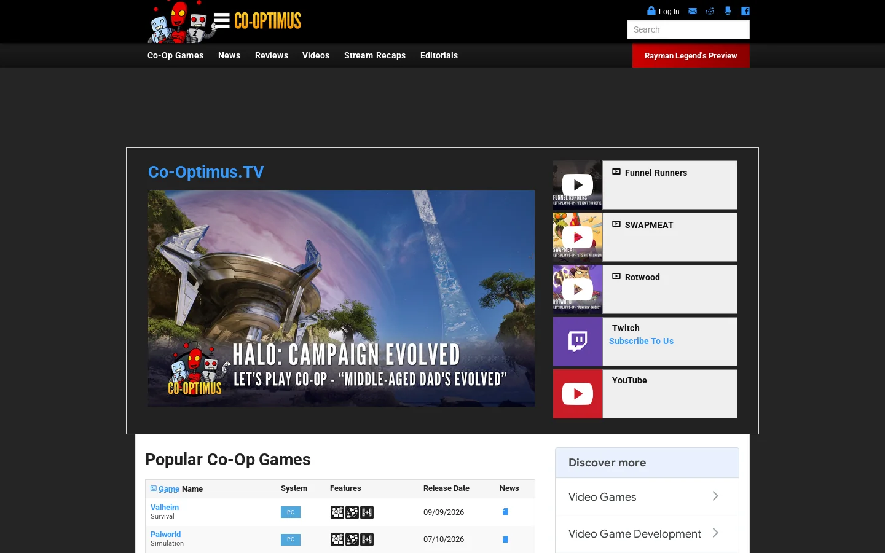Image resolution: width=885 pixels, height=553 pixels.
Task: Click the Survival genre under Valheim
Action: (x=162, y=517)
